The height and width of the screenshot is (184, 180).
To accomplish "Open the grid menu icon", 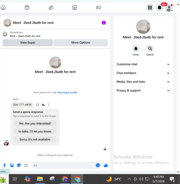I will click(150, 8).
